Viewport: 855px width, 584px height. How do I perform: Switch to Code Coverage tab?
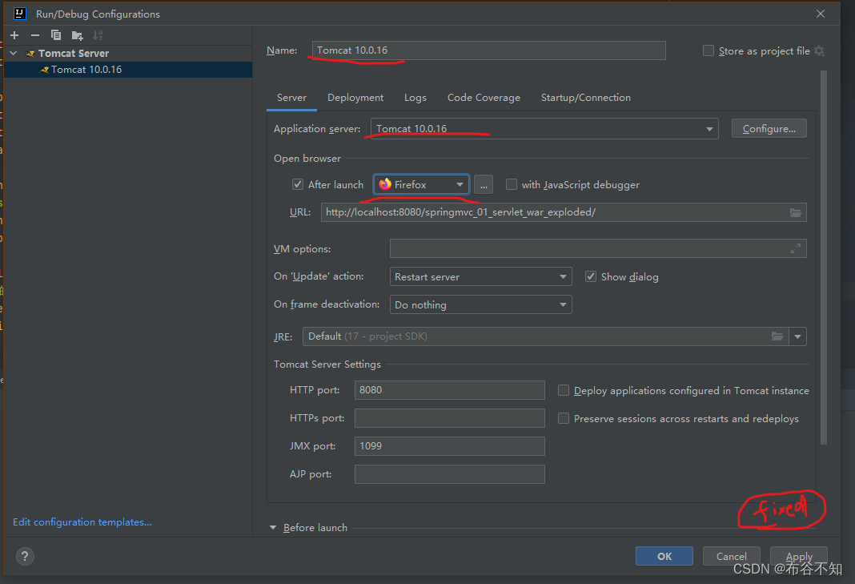click(x=484, y=98)
